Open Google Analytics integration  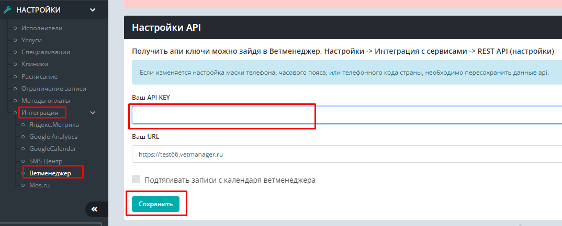(53, 137)
